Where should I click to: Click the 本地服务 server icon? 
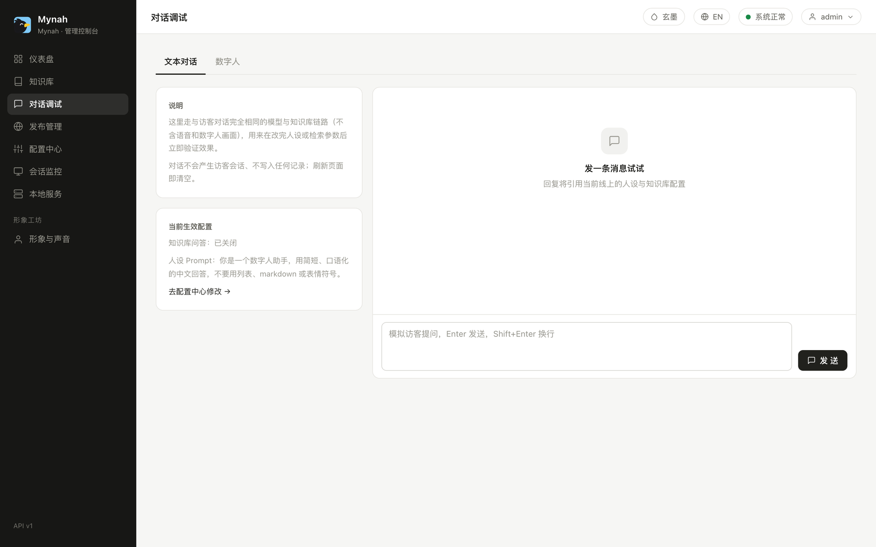tap(18, 194)
